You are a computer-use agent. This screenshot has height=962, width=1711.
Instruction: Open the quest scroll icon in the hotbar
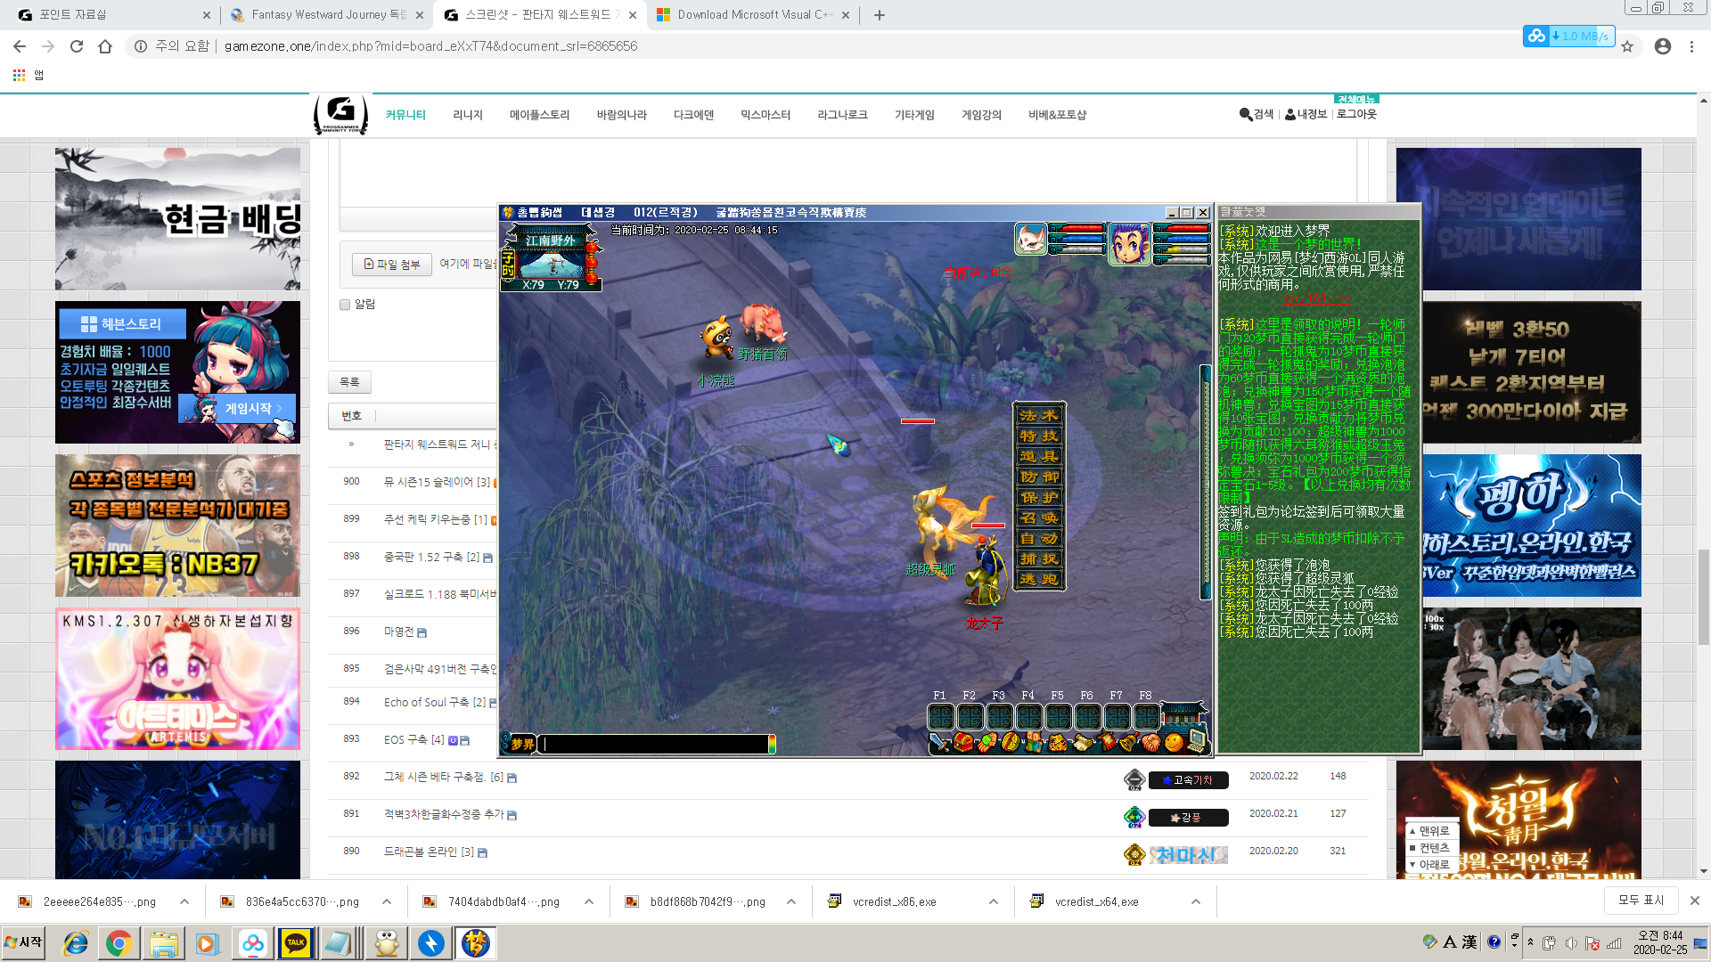pyautogui.click(x=1083, y=743)
